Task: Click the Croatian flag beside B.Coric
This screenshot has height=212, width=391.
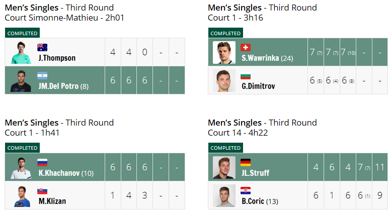Action: point(246,190)
